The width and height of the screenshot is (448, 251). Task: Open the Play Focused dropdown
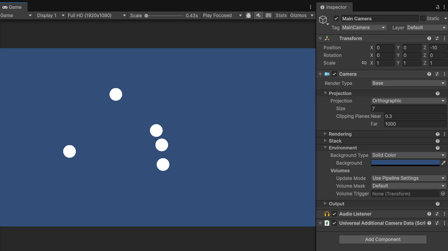point(222,15)
